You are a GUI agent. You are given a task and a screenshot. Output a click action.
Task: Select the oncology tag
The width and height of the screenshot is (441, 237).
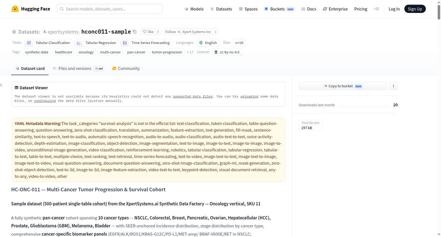click(x=86, y=52)
